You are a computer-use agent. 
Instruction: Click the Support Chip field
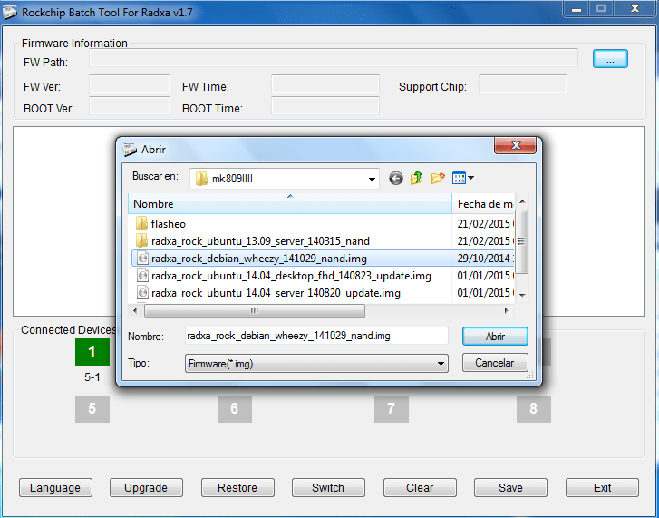point(523,83)
